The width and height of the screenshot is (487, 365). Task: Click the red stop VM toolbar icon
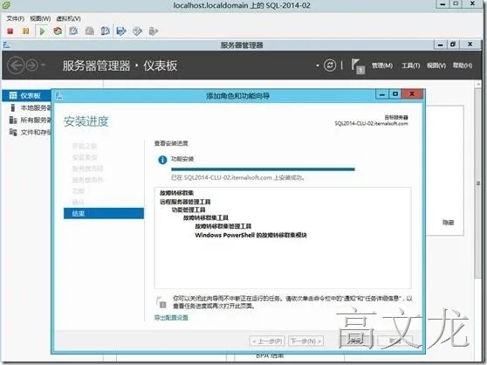tap(10, 31)
